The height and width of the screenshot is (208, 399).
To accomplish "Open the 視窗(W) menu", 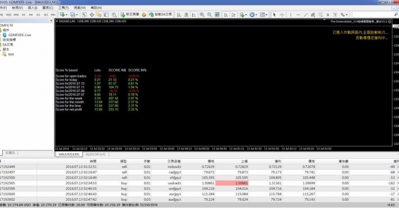I will pyautogui.click(x=80, y=8).
